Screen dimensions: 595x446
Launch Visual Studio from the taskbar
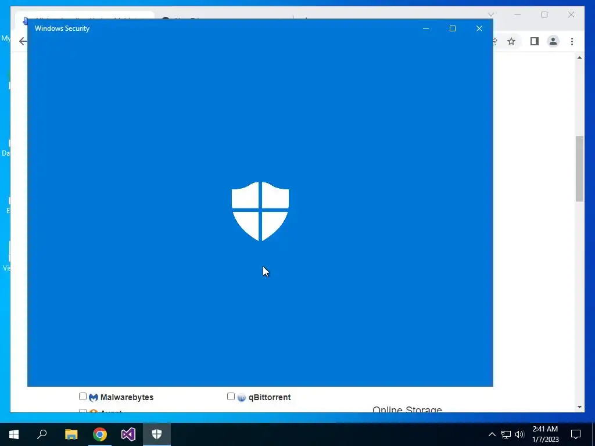(x=128, y=434)
